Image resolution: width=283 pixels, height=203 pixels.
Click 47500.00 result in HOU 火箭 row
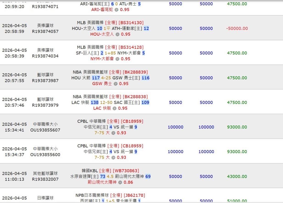pos(237,78)
